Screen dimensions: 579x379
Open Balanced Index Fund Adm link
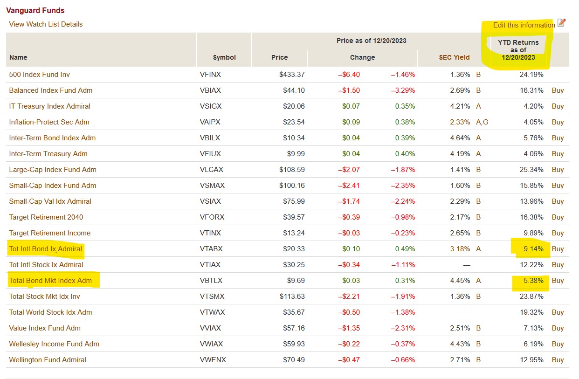tap(51, 90)
